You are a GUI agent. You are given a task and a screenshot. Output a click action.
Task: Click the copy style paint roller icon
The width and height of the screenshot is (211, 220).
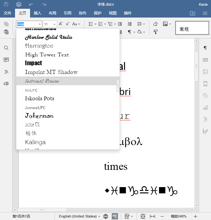click(x=155, y=32)
